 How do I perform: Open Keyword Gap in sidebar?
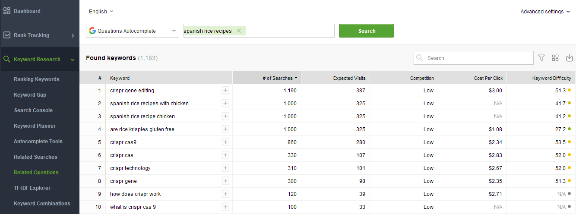click(30, 95)
